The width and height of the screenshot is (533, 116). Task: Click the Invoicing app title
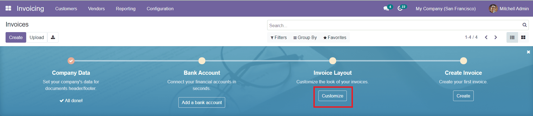point(30,9)
